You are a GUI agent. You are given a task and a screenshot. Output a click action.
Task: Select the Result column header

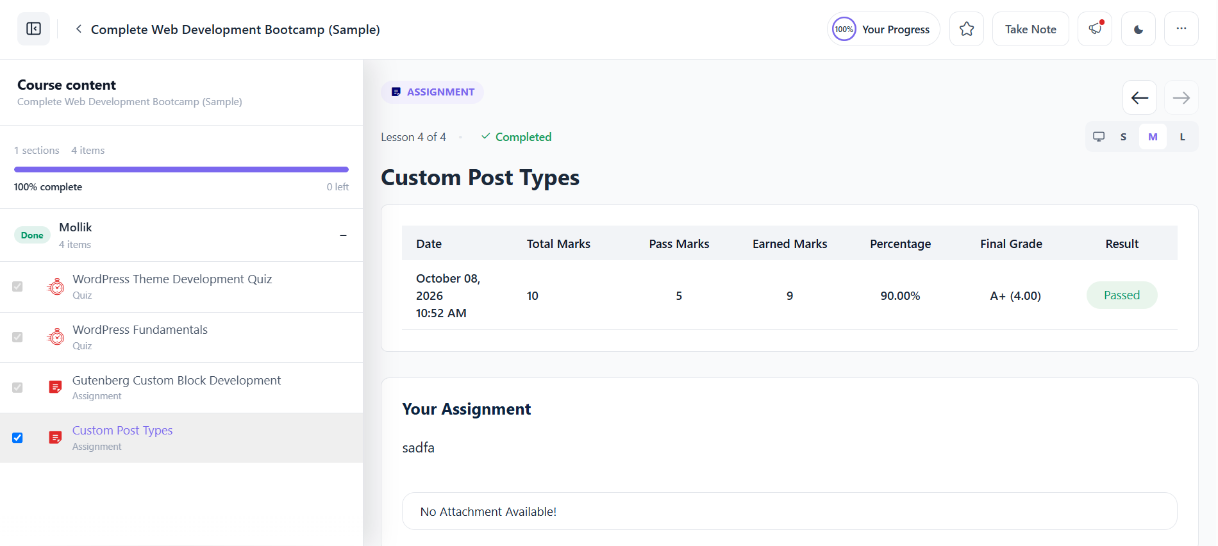click(1122, 244)
